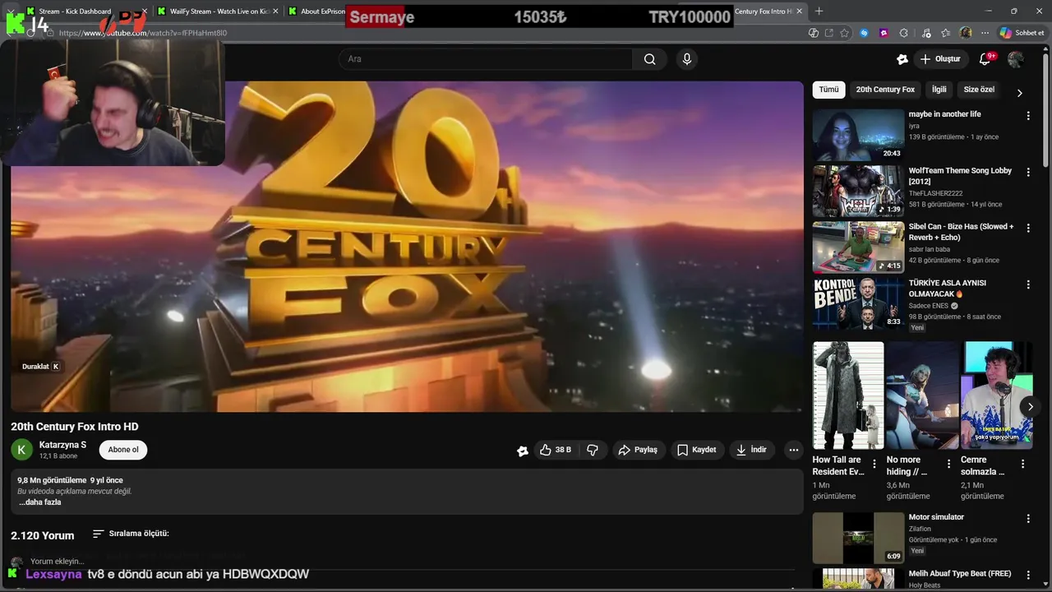Viewport: 1052px width, 592px height.
Task: Click the sparkle icon left of like button
Action: tap(523, 451)
